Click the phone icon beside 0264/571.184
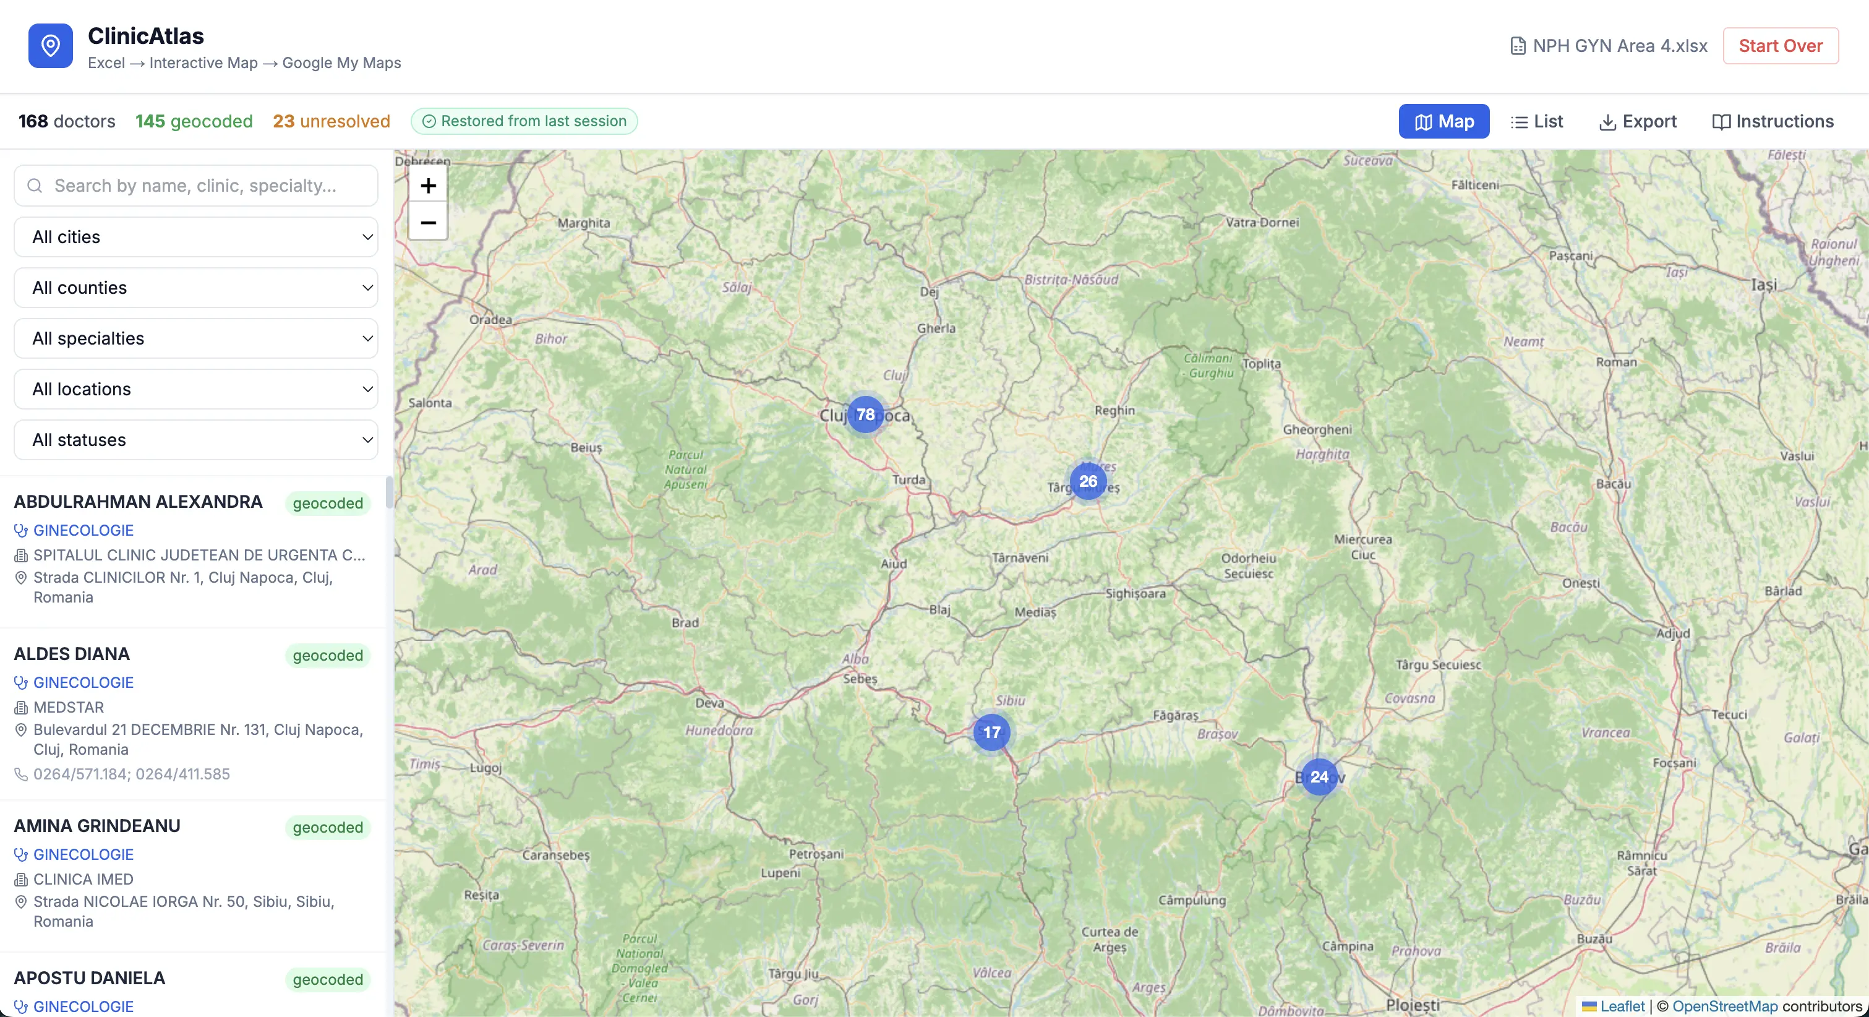Viewport: 1869px width, 1017px height. [21, 775]
